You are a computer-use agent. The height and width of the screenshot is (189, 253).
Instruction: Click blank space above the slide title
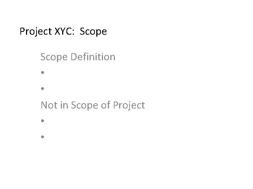coord(126,12)
